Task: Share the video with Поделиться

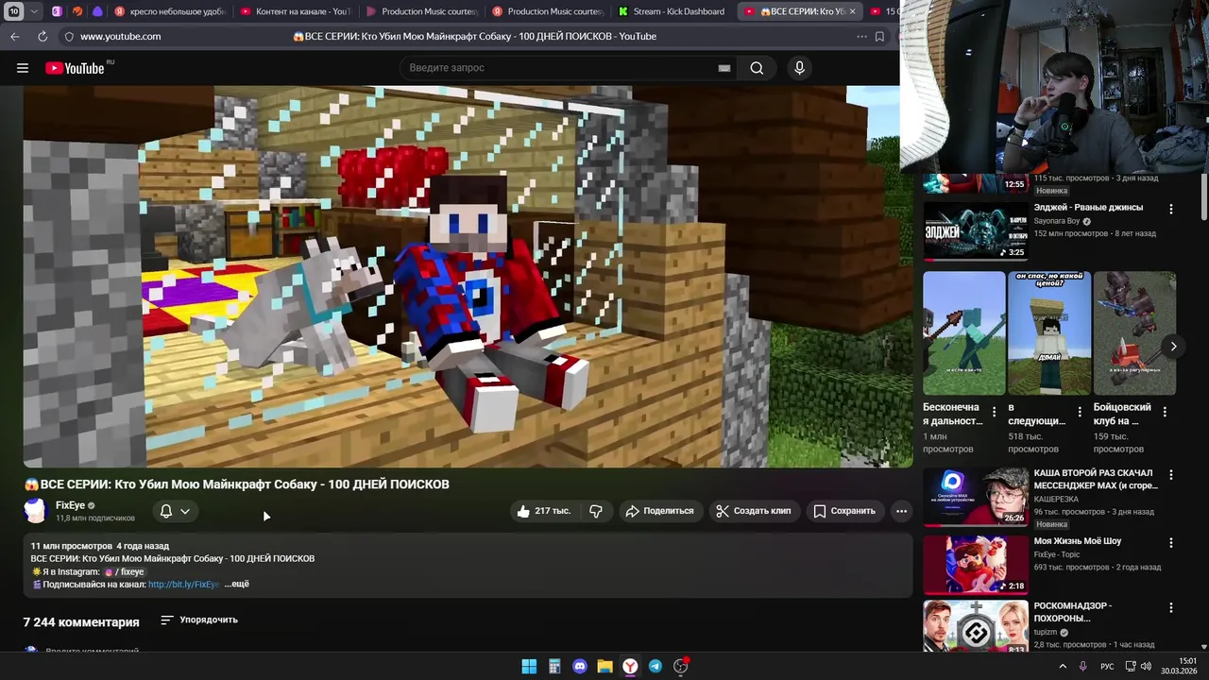Action: (x=660, y=511)
